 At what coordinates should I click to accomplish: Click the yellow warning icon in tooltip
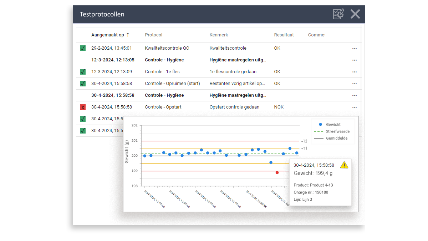(344, 165)
